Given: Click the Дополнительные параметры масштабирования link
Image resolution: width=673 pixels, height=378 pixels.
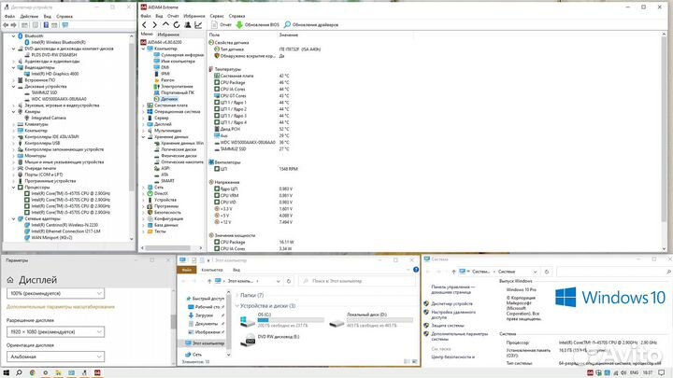Looking at the screenshot, I should [x=61, y=307].
